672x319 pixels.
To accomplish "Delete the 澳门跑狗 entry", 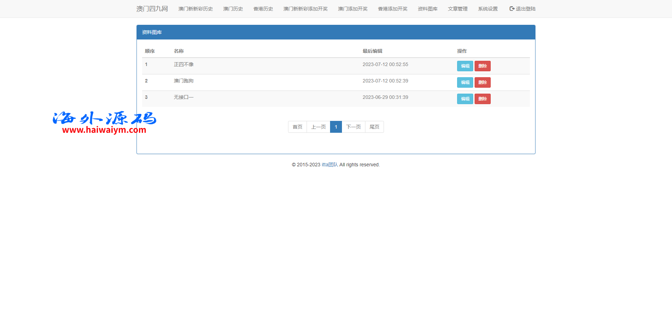I will (x=482, y=82).
